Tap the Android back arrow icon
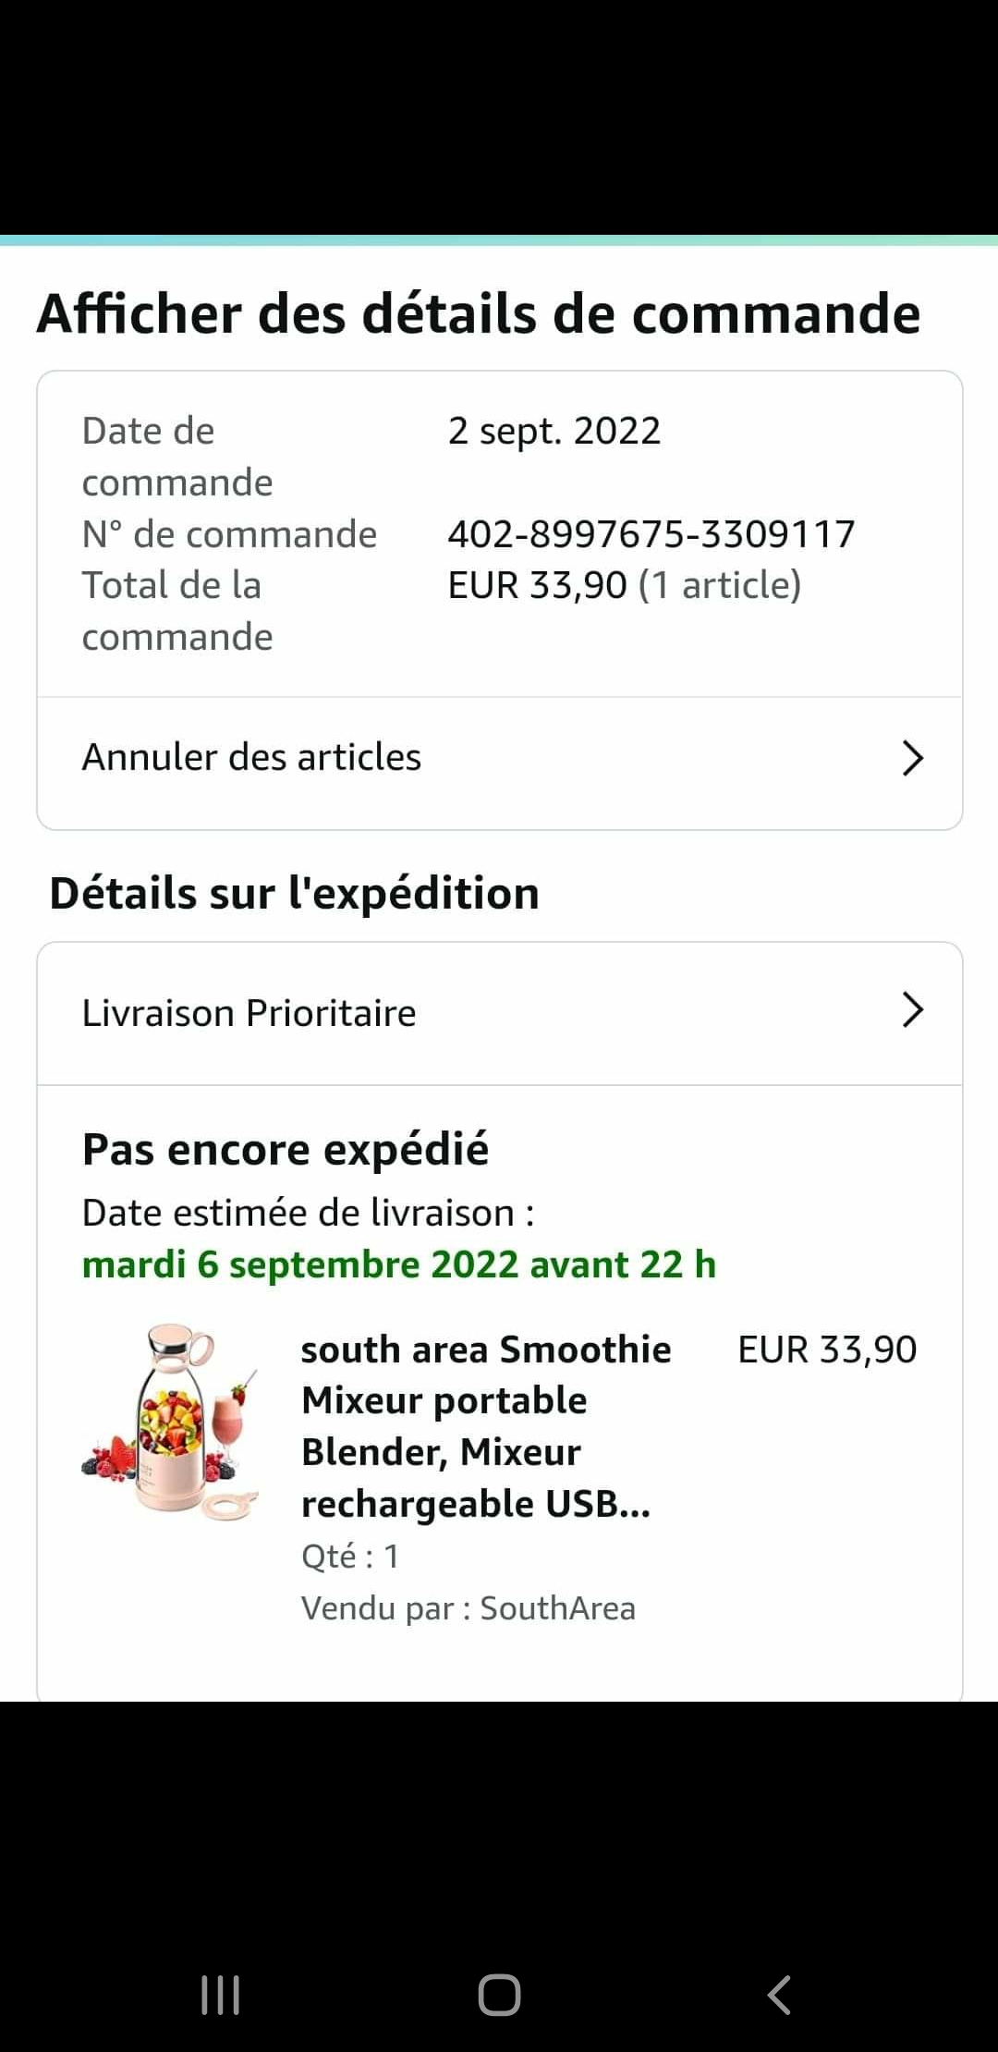Image resolution: width=998 pixels, height=2052 pixels. (779, 1995)
